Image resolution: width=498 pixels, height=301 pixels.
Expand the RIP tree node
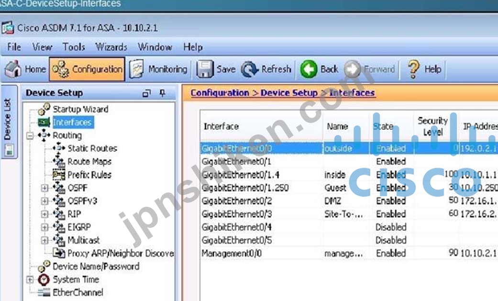click(45, 214)
